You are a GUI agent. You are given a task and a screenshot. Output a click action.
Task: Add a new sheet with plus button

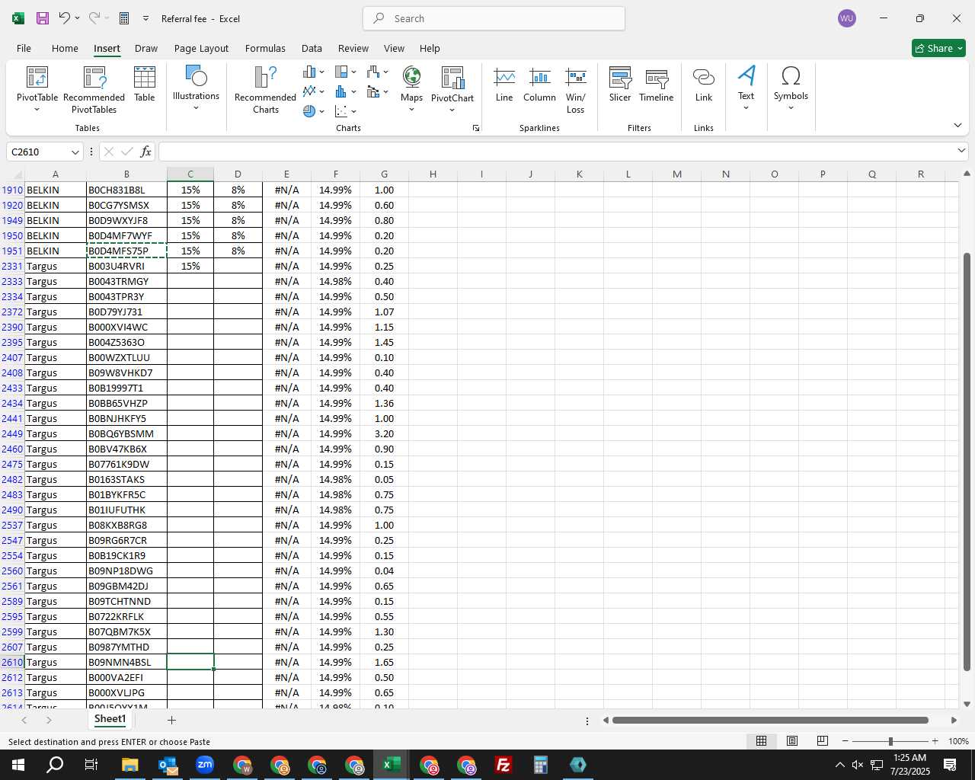coord(171,720)
